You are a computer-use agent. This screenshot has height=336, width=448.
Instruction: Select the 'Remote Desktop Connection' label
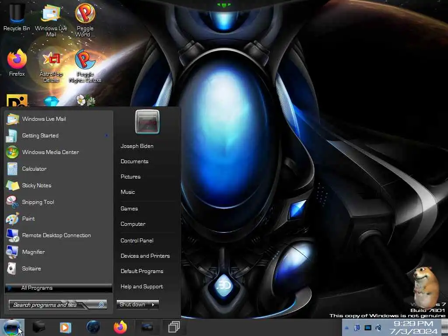click(x=56, y=235)
